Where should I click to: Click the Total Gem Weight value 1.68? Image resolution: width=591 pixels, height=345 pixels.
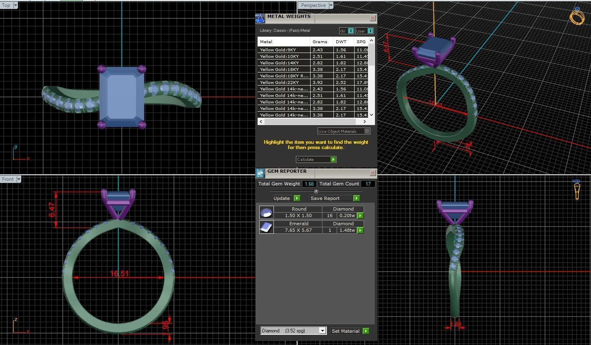point(309,184)
